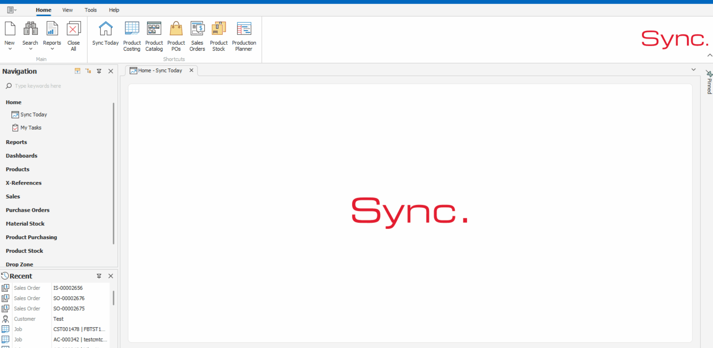713x348 pixels.
Task: Pin the Recent panel
Action: click(x=99, y=276)
